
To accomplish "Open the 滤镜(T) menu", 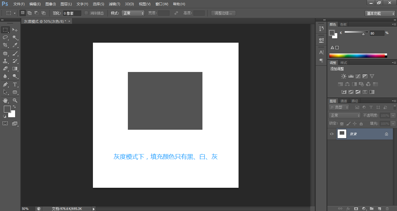I will 114,4.
